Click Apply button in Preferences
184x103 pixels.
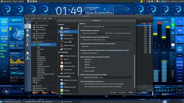point(113,92)
